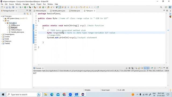
Task: Expand the JRE System Library node
Action: [x=3, y=19]
